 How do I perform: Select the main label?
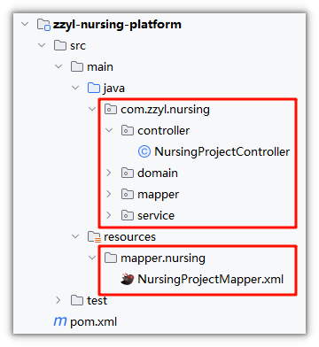click(100, 67)
